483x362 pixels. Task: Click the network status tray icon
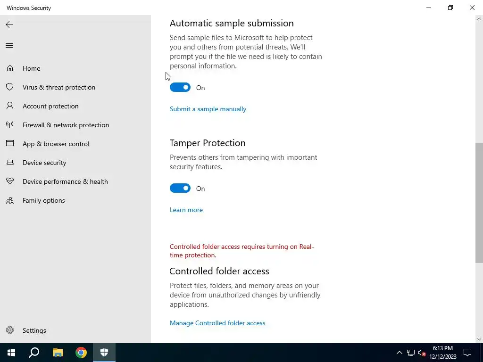411,353
